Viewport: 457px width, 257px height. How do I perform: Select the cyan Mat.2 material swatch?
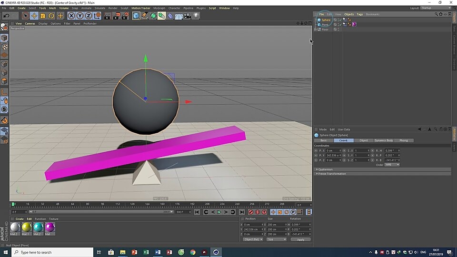(38, 227)
